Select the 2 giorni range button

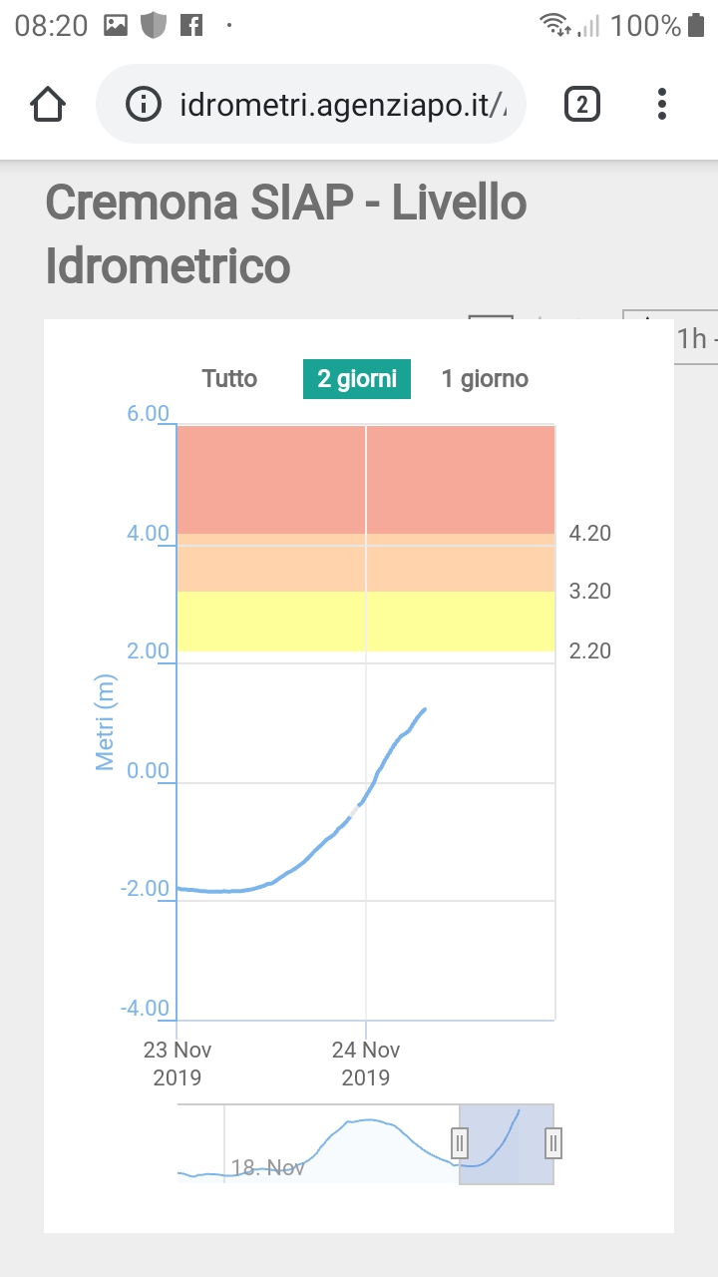coord(357,379)
